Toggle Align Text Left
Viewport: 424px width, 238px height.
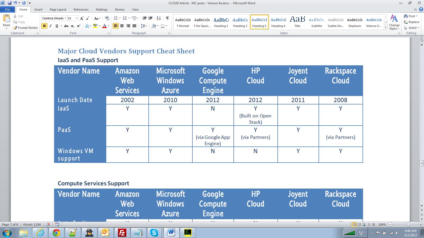coord(116,26)
